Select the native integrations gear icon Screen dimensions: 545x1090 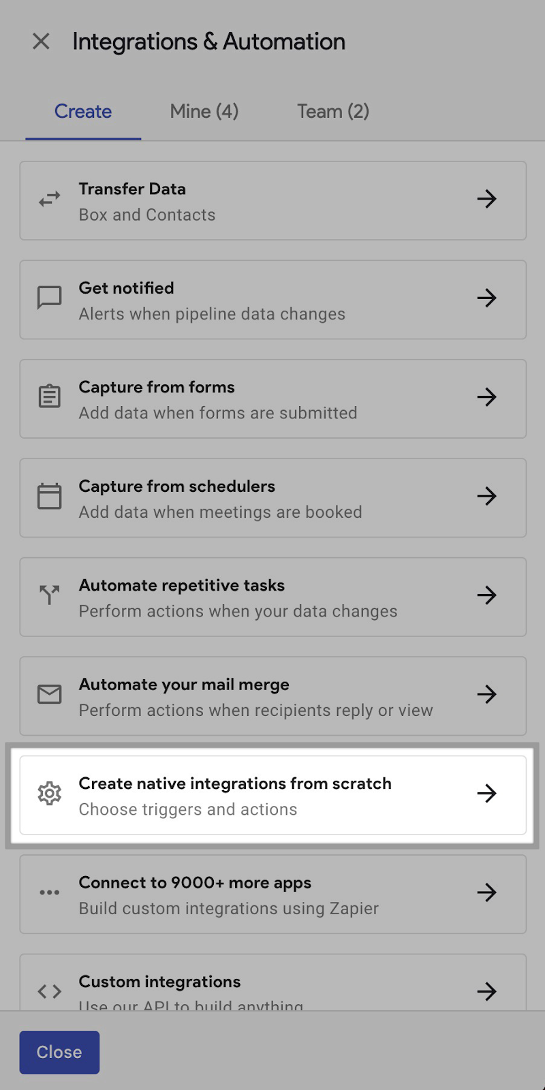[x=48, y=794]
